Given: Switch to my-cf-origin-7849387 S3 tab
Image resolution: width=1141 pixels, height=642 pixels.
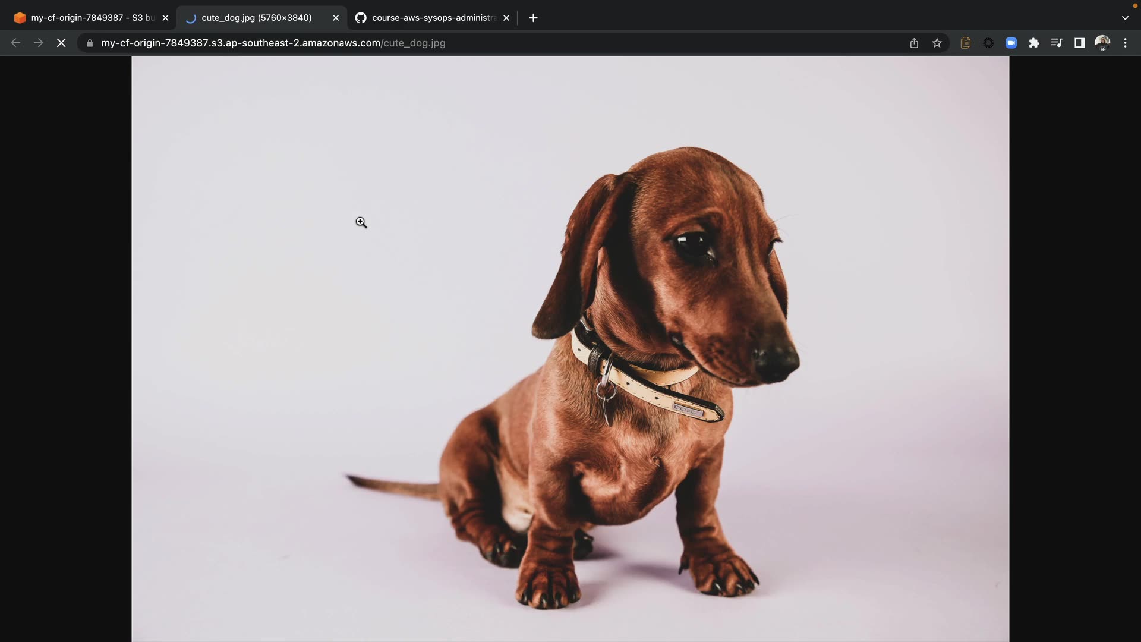Looking at the screenshot, I should click(x=89, y=18).
